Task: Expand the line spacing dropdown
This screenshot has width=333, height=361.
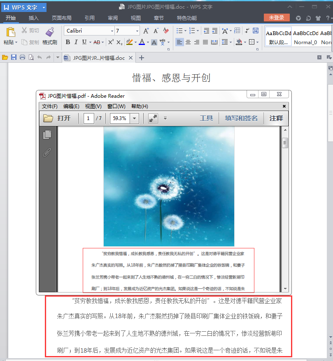Action: click(231, 42)
